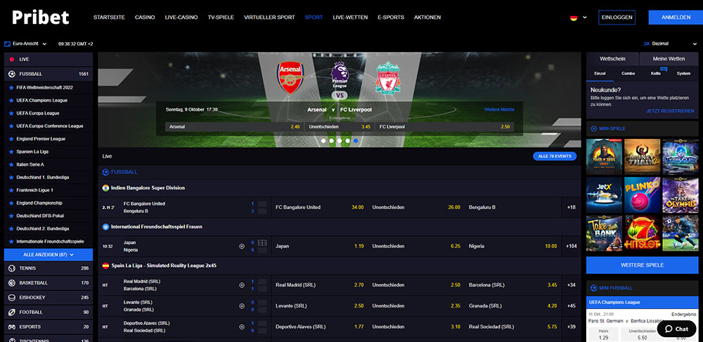Open Weitere Märkte link in banner

pos(499,110)
